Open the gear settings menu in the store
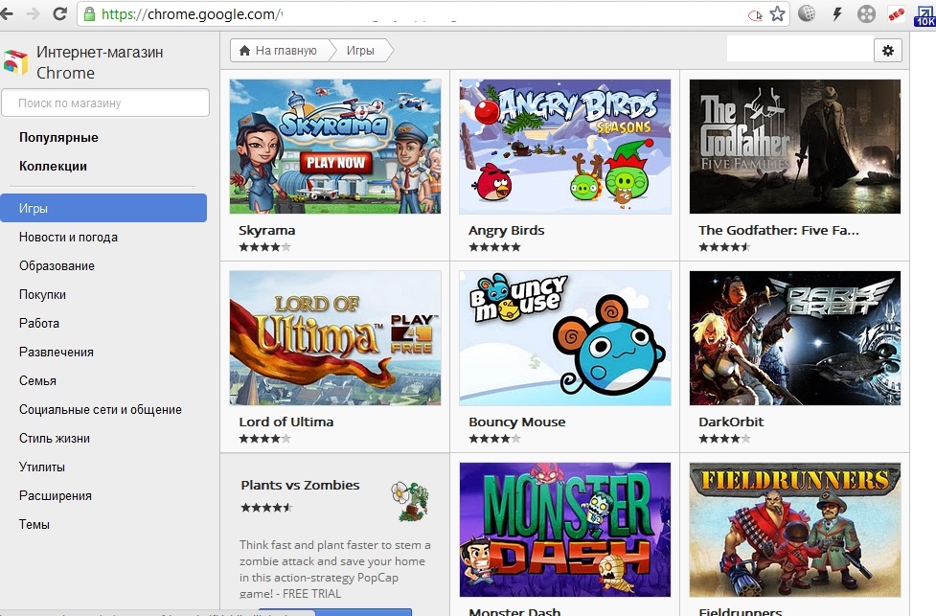 (x=887, y=50)
